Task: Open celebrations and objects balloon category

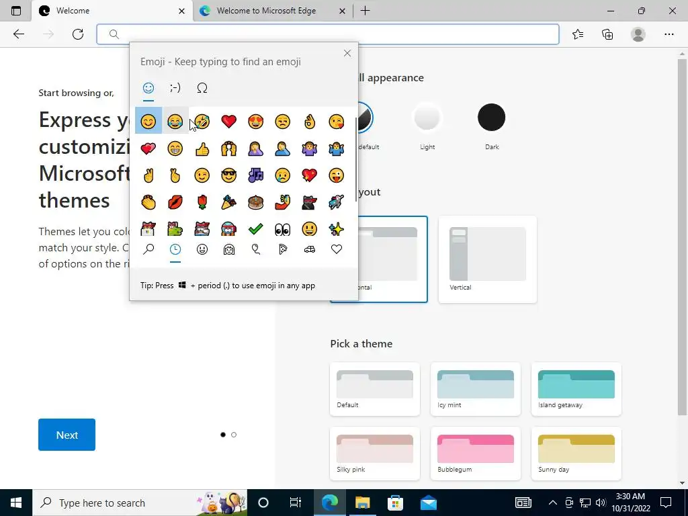Action: 256,250
